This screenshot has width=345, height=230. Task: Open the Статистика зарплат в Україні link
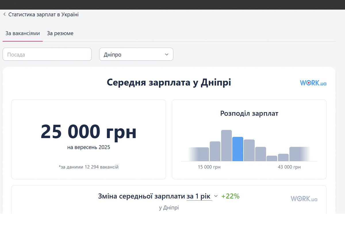43,14
